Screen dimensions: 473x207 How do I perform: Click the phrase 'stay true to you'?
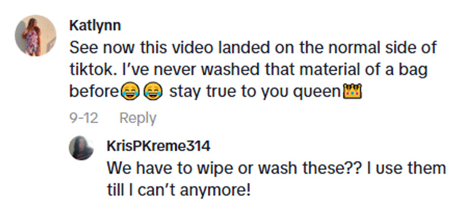point(229,92)
